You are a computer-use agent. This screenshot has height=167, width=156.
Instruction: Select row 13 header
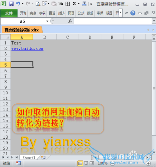6,109
